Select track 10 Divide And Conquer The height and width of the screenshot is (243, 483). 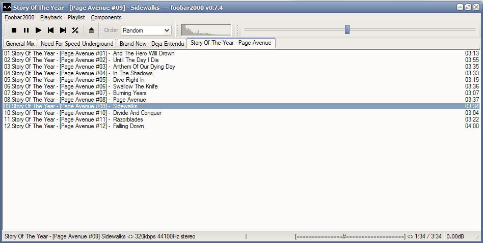(x=241, y=113)
